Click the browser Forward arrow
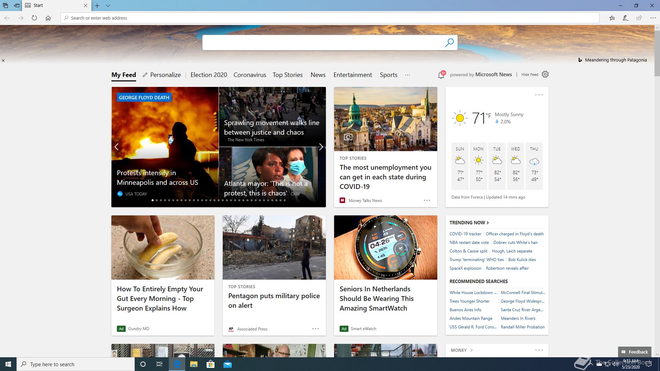This screenshot has width=660, height=371. pyautogui.click(x=21, y=18)
